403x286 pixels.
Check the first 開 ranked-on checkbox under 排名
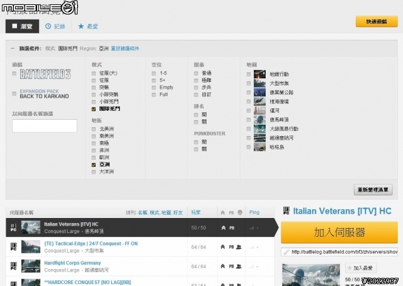click(196, 115)
